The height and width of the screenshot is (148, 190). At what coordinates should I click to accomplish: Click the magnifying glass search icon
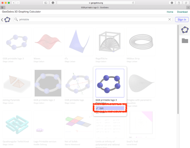(x=16, y=19)
